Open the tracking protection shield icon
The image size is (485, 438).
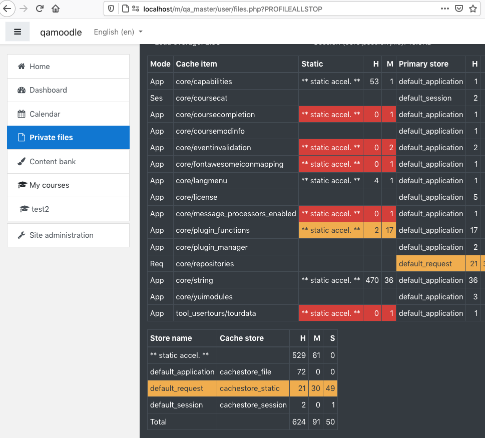coord(111,9)
